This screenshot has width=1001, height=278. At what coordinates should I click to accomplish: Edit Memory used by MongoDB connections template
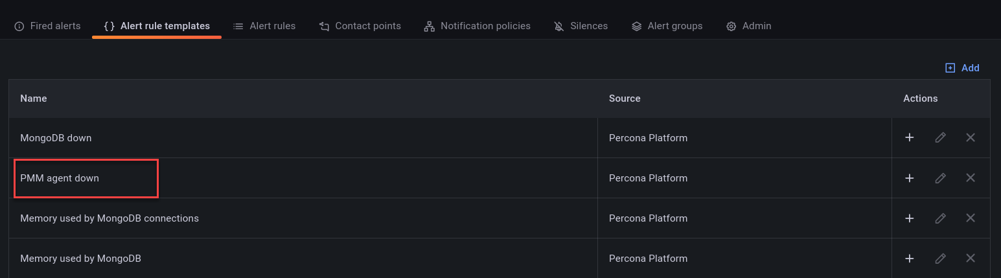[x=940, y=218]
